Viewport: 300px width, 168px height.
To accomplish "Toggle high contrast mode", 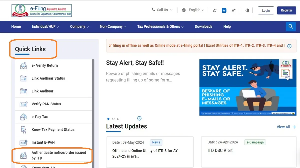I will [247, 10].
